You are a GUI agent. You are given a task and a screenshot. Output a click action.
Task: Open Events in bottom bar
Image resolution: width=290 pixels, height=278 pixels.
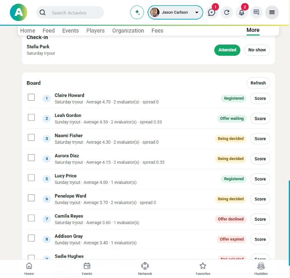tap(87, 269)
